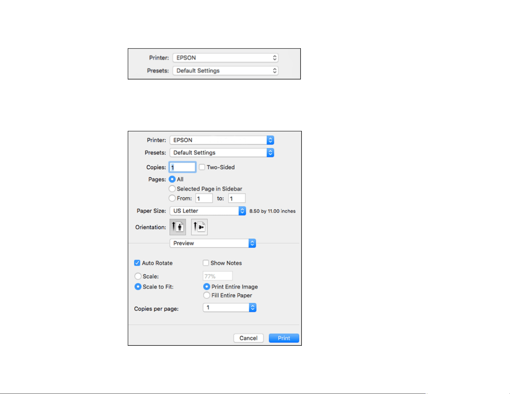Viewport: 510px width, 394px height.
Task: Enable the Show Notes checkbox
Action: (206, 263)
